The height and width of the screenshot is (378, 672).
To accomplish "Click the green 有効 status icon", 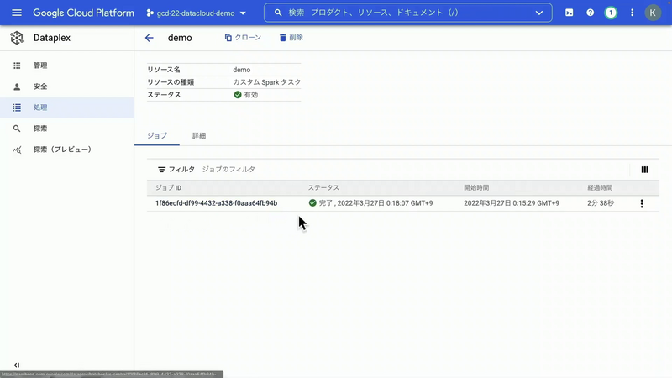I will [238, 95].
